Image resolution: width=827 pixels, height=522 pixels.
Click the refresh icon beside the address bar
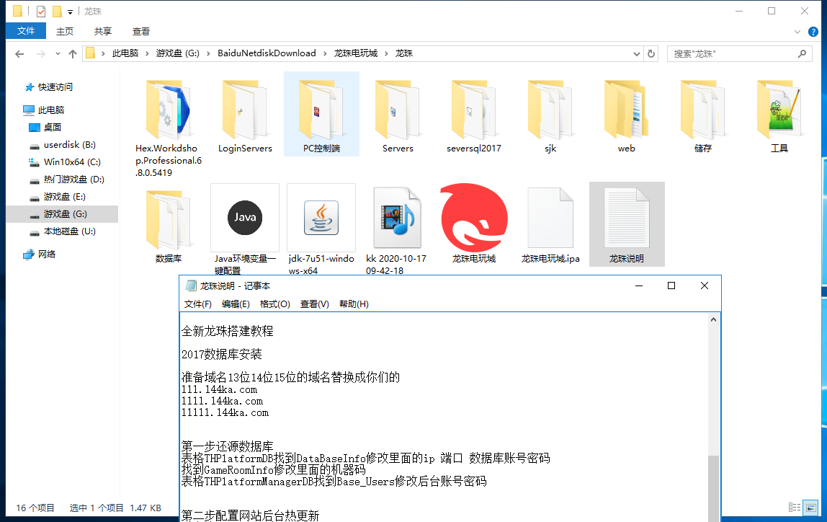click(651, 53)
